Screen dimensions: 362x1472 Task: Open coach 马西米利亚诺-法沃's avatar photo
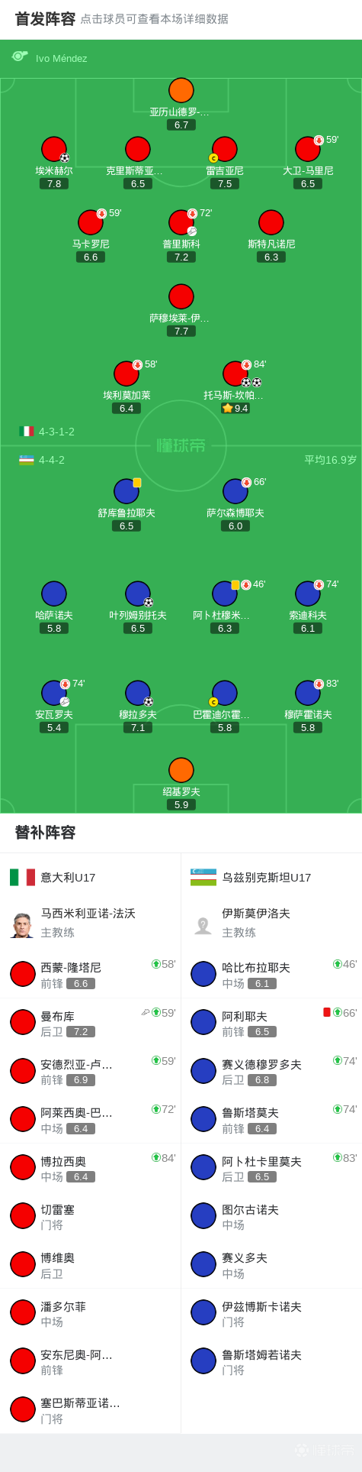click(x=22, y=924)
